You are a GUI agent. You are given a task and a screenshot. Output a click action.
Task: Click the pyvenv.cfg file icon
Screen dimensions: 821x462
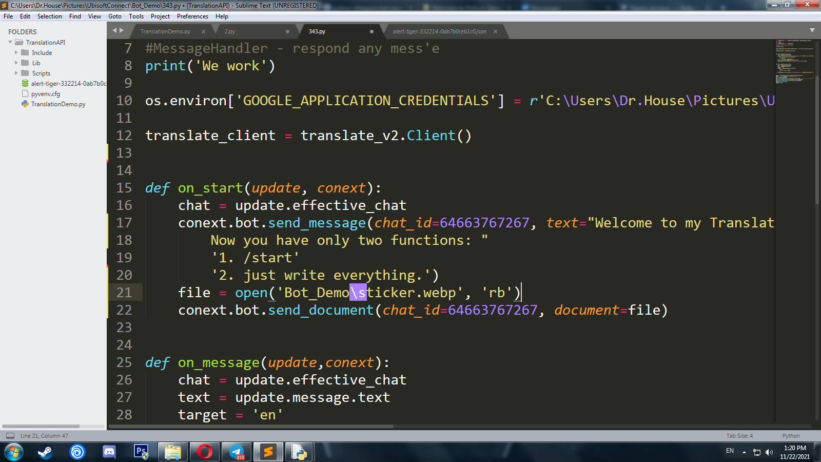(x=25, y=93)
